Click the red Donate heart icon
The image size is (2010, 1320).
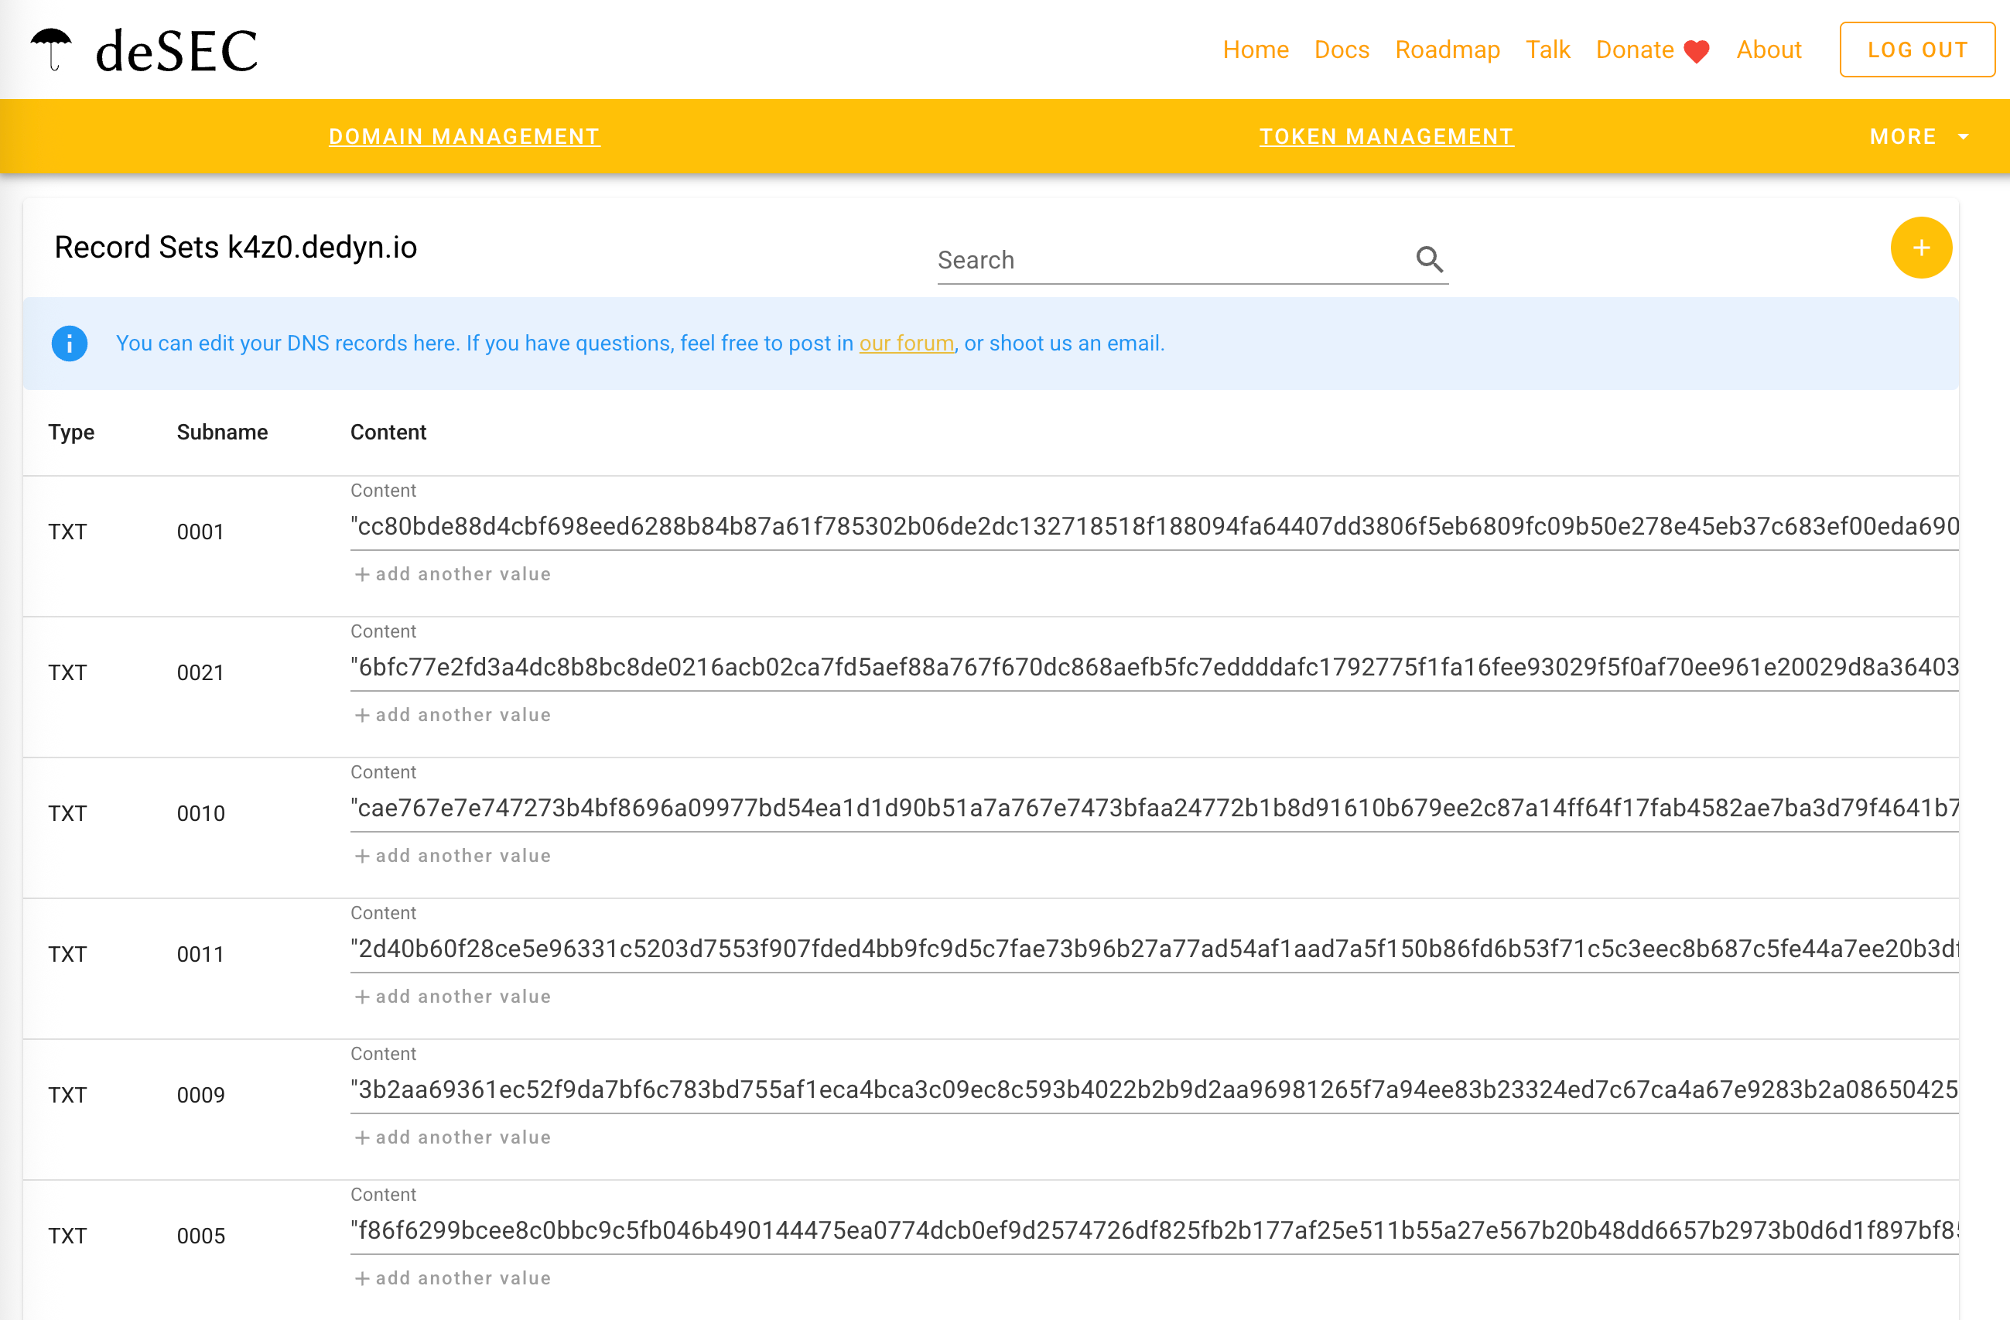tap(1697, 52)
